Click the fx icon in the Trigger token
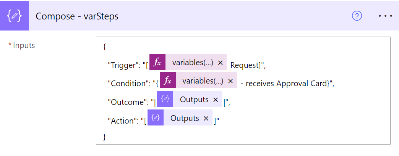The height and width of the screenshot is (156, 399). (x=157, y=63)
